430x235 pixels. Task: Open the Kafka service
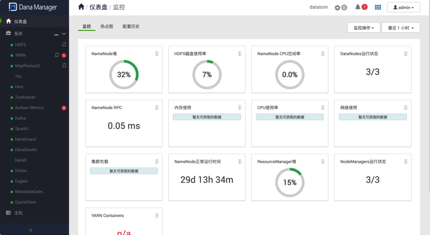(x=20, y=118)
